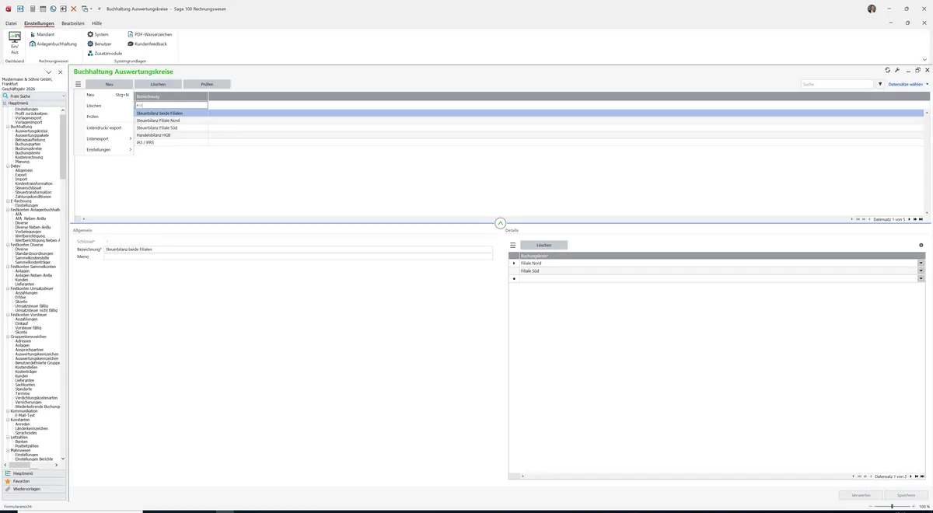Open Zusatzmodule in the ribbon
Image resolution: width=933 pixels, height=513 pixels.
[104, 53]
